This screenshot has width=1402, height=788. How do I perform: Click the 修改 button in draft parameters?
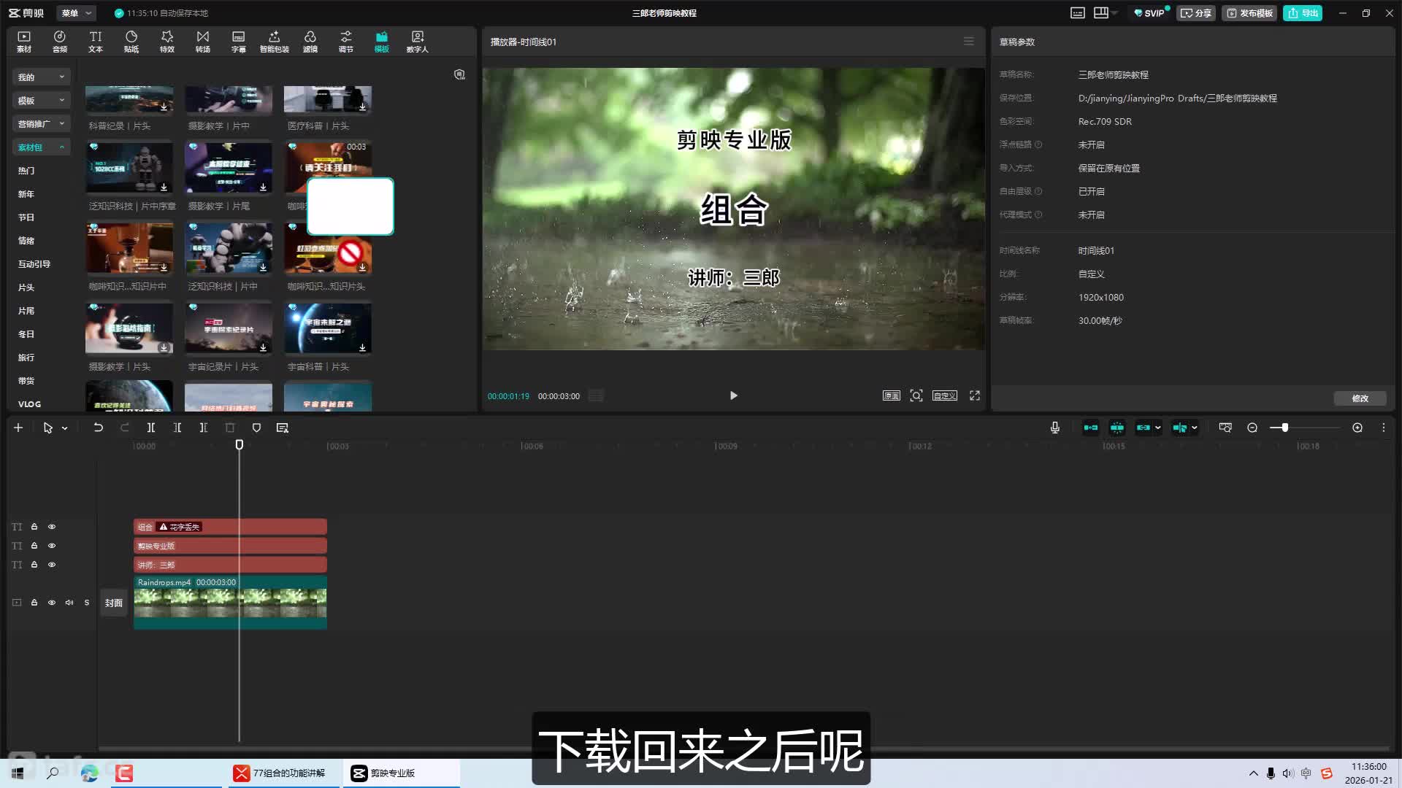[1360, 398]
